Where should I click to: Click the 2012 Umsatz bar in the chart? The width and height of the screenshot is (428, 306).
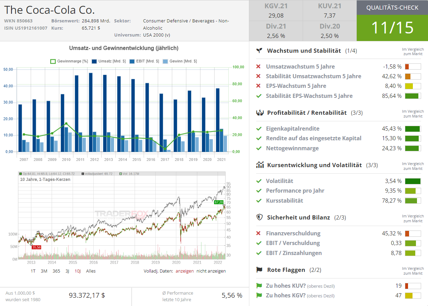pos(91,112)
